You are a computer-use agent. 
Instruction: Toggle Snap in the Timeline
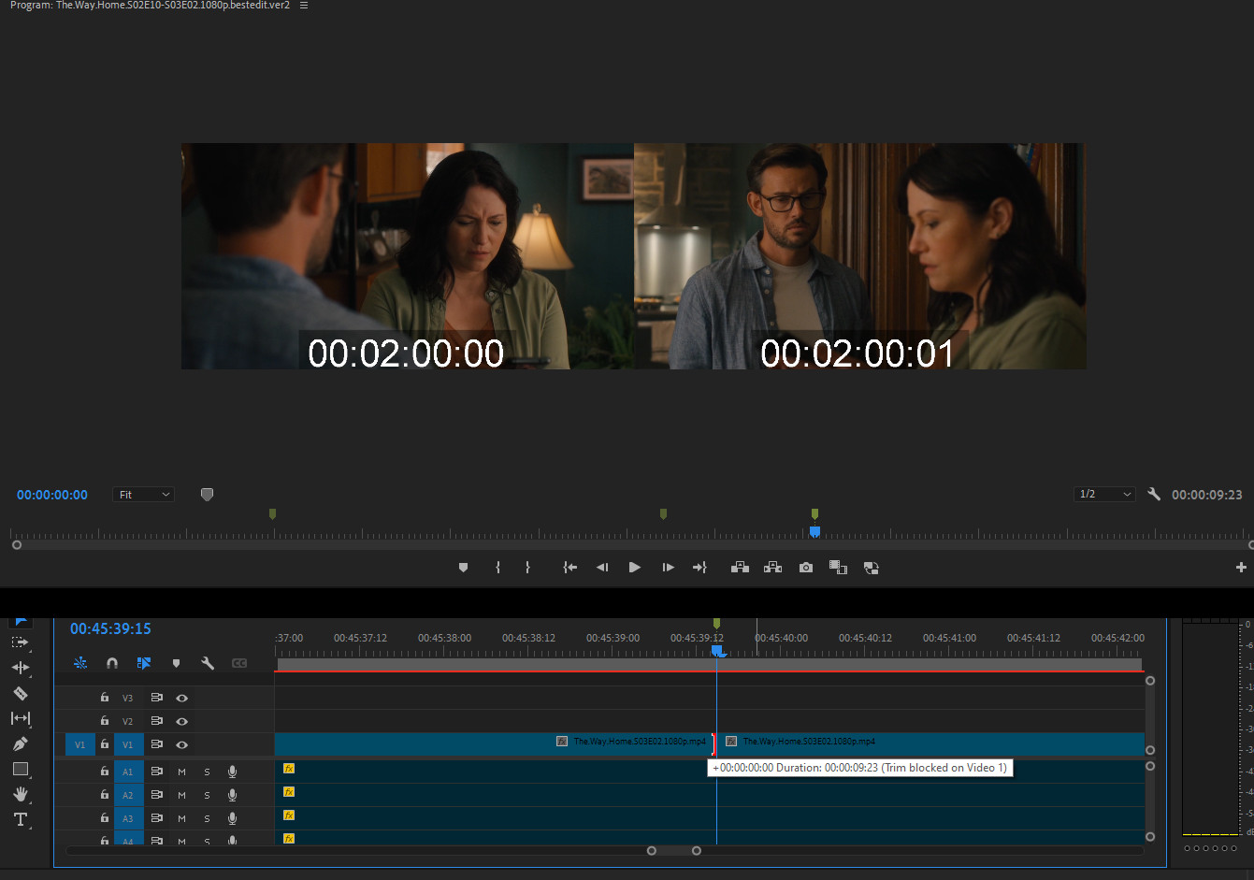point(112,663)
